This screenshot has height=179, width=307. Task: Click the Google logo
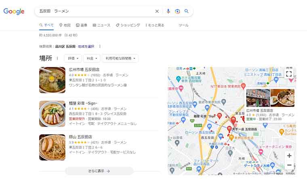(x=14, y=11)
